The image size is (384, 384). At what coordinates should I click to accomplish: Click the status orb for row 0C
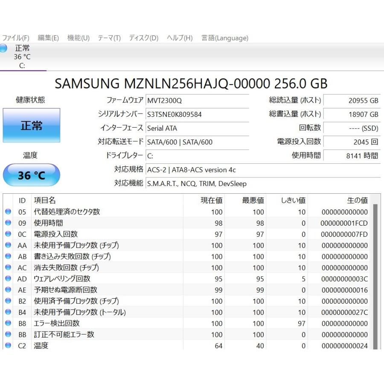pos(8,234)
